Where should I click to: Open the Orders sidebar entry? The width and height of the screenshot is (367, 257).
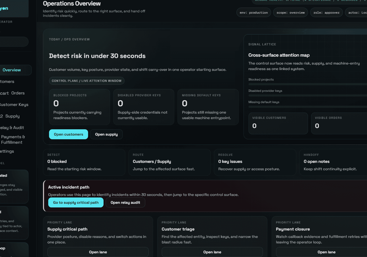18,93
